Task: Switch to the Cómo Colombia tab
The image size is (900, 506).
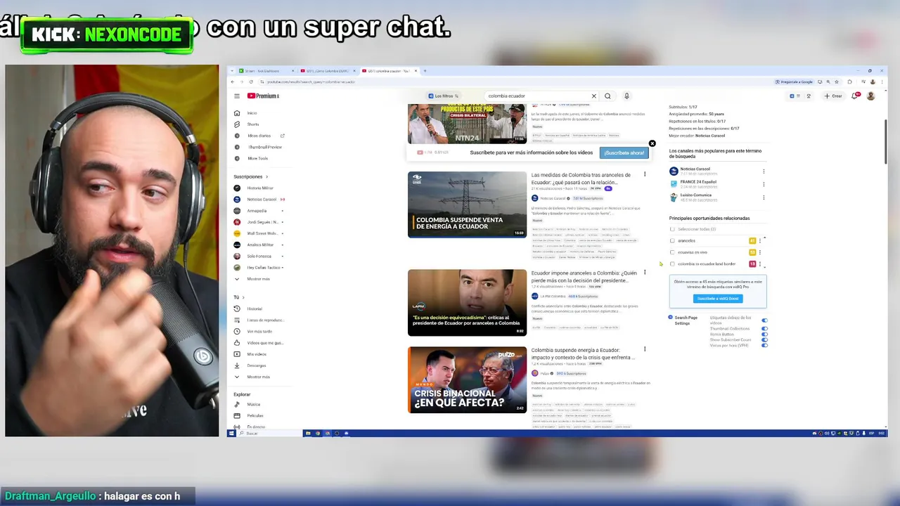Action: pyautogui.click(x=328, y=71)
